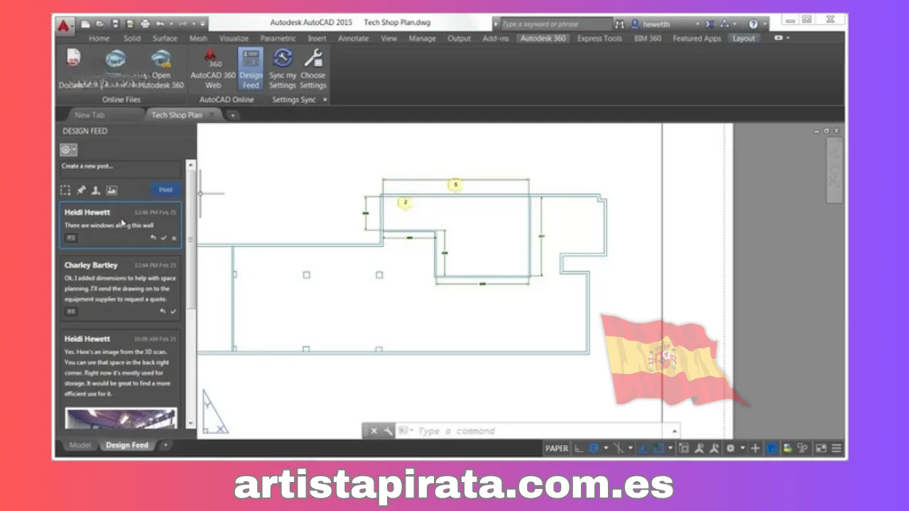Click the #4 tag on Charley Bartley's post
Image resolution: width=909 pixels, height=511 pixels.
[71, 311]
